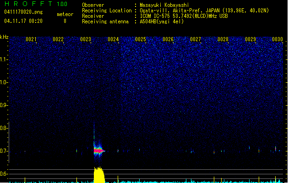Click the kHz axis unit label
Screen dimensions: 288x183
[4, 37]
